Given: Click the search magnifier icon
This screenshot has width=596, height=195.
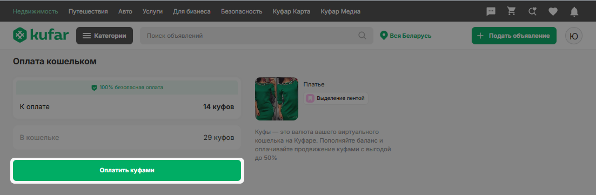Looking at the screenshot, I should pos(363,36).
